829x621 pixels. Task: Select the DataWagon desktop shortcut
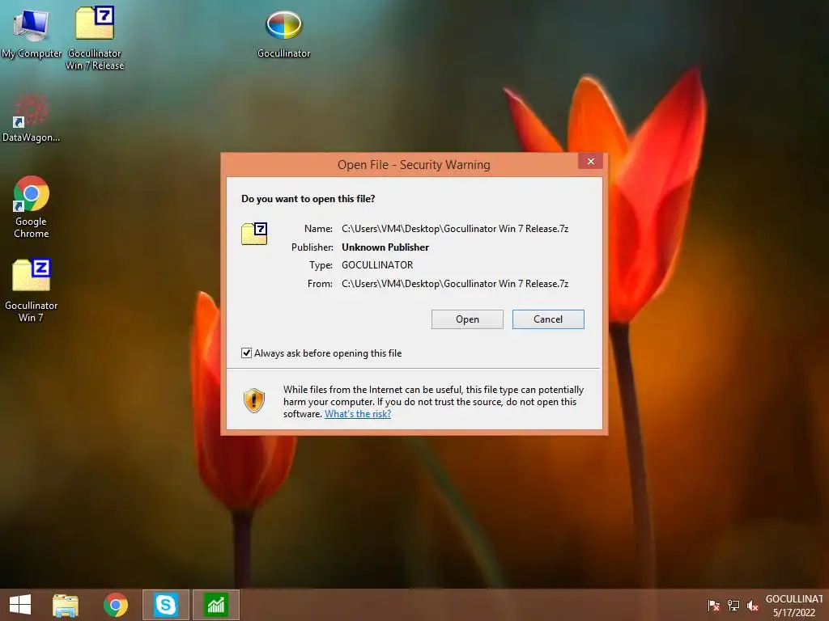32,117
